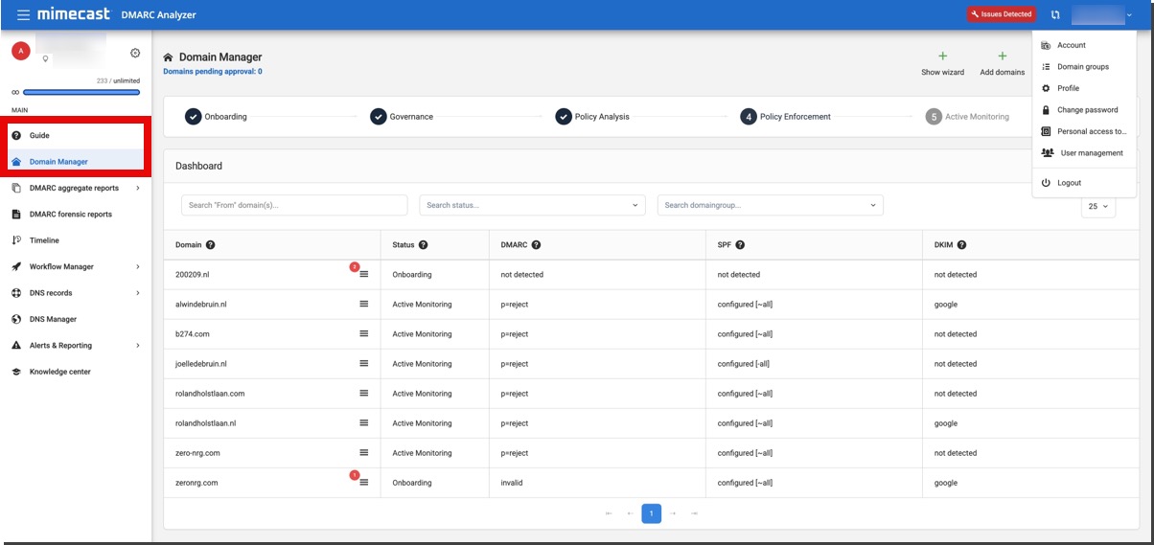Image resolution: width=1154 pixels, height=545 pixels.
Task: Select step 4 Policy Enforcement
Action: point(749,117)
